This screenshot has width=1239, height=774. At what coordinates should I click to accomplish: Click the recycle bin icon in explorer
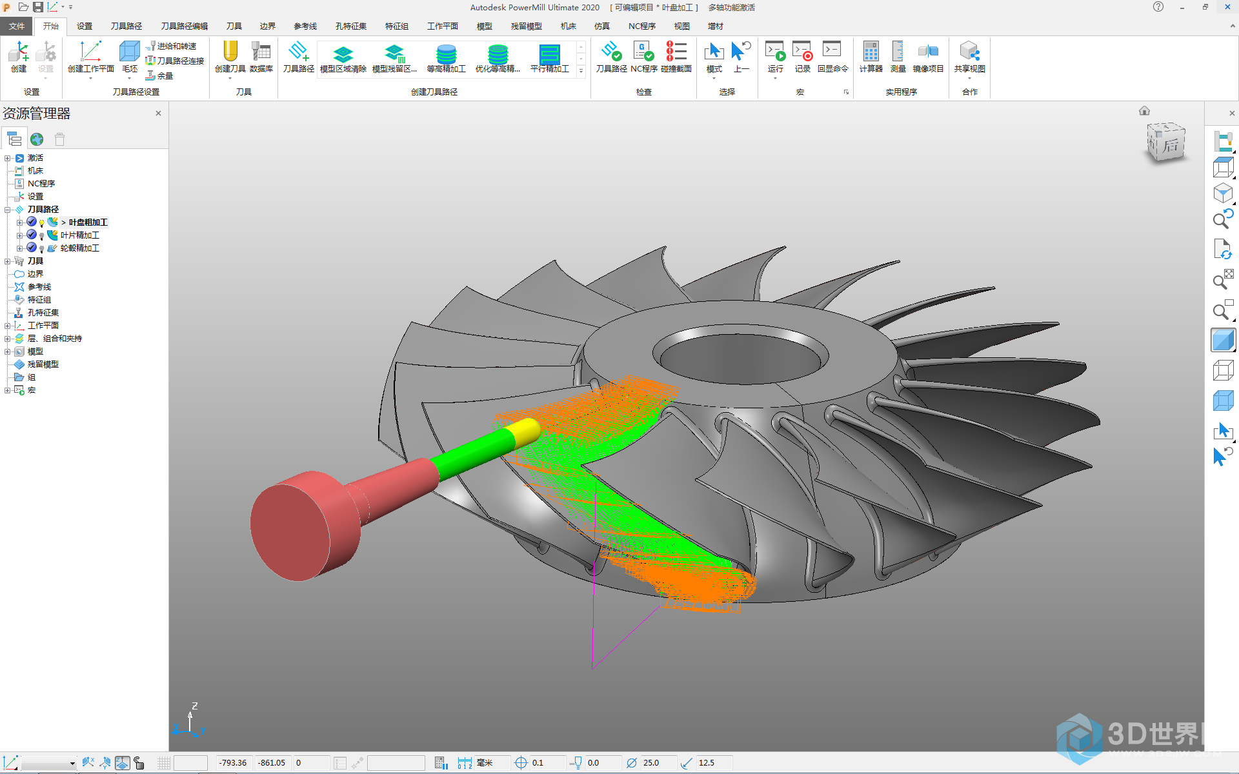coord(60,139)
